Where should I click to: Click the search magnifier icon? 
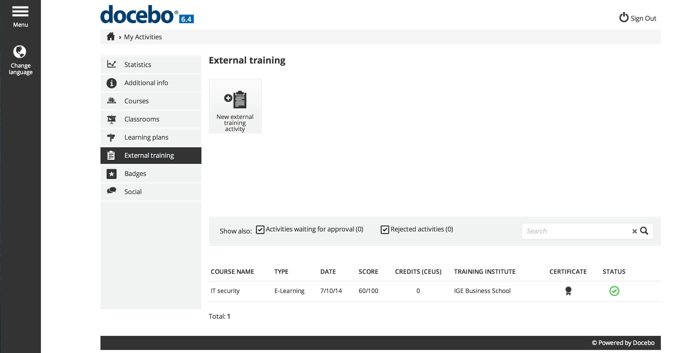pos(644,231)
